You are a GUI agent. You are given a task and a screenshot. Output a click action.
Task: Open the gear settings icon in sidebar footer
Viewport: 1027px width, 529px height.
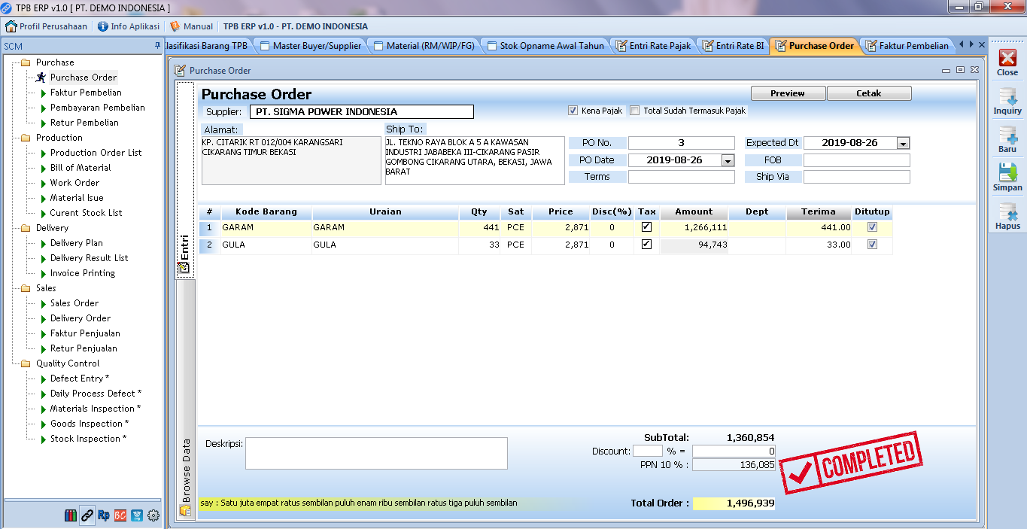click(x=153, y=515)
